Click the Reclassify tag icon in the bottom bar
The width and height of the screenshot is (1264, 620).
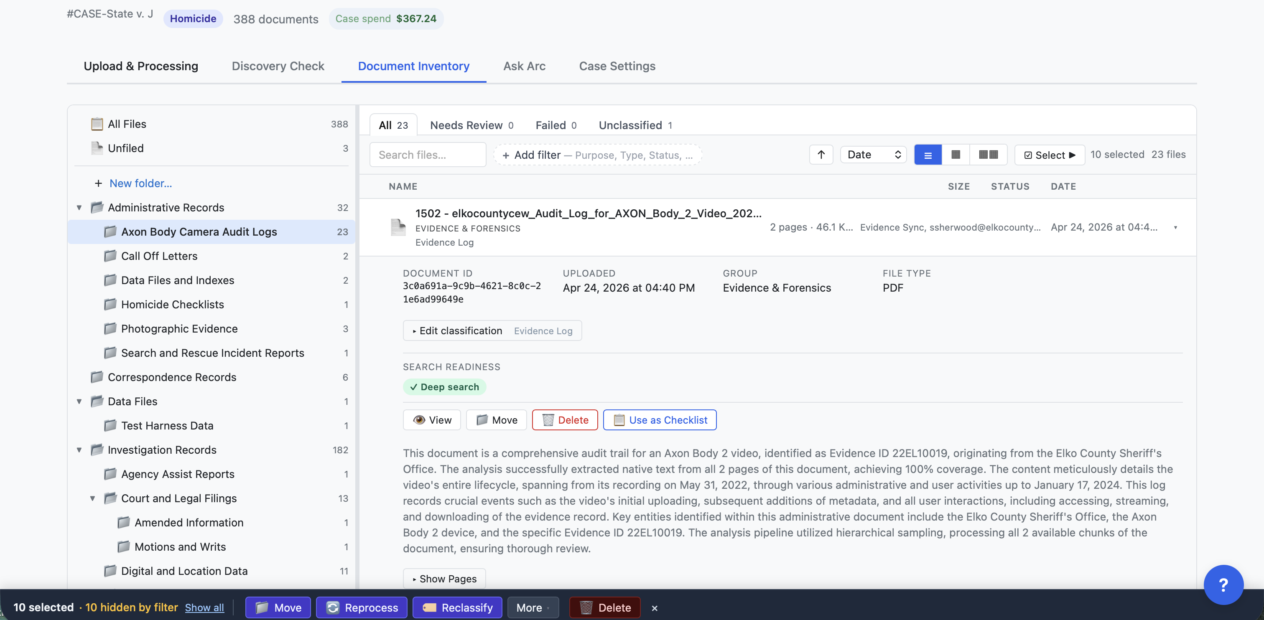point(429,608)
